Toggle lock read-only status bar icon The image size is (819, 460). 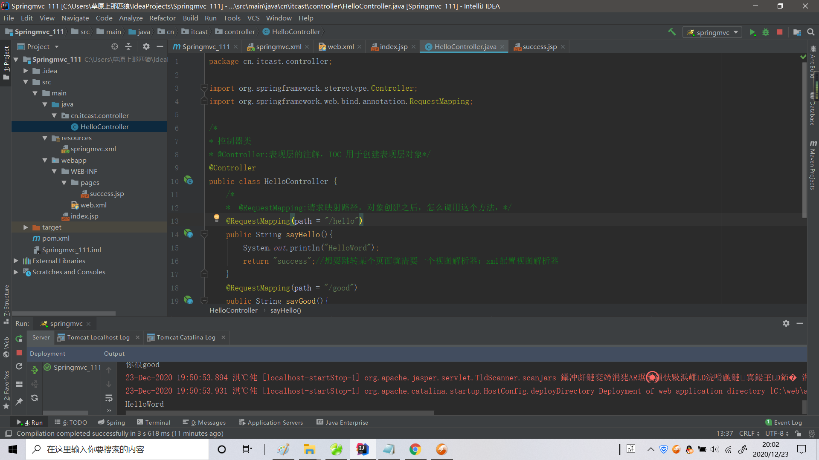(x=798, y=434)
